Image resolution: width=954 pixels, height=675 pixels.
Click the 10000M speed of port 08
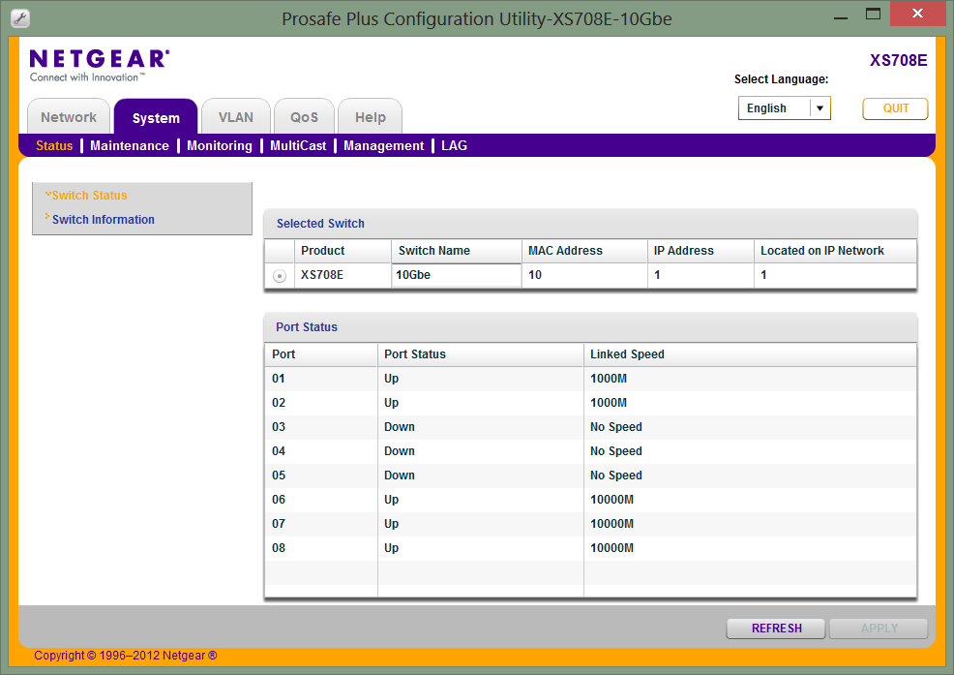tap(611, 548)
